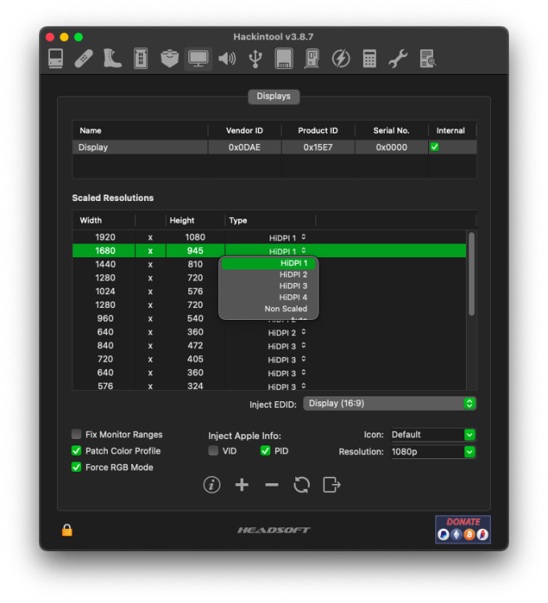Click the 0x0DAE vendor ID cell

(245, 147)
